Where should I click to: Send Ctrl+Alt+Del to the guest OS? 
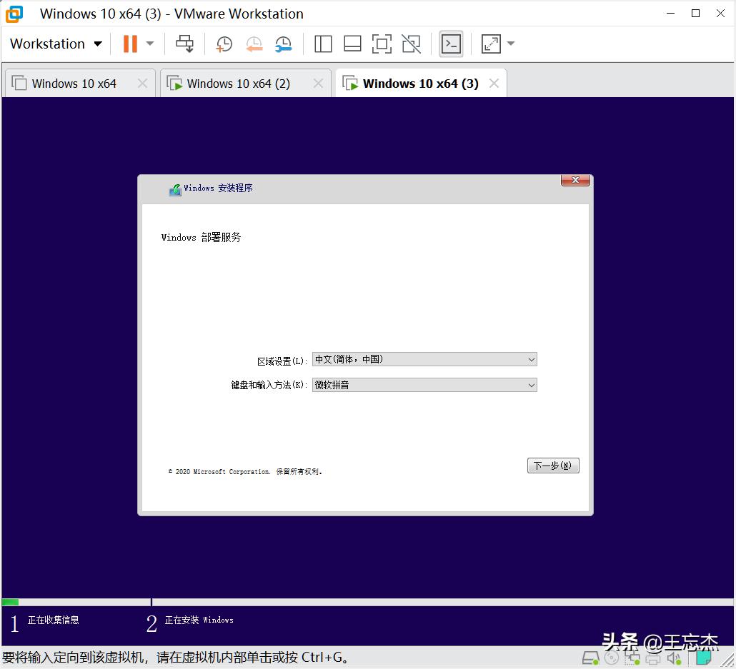tap(184, 44)
